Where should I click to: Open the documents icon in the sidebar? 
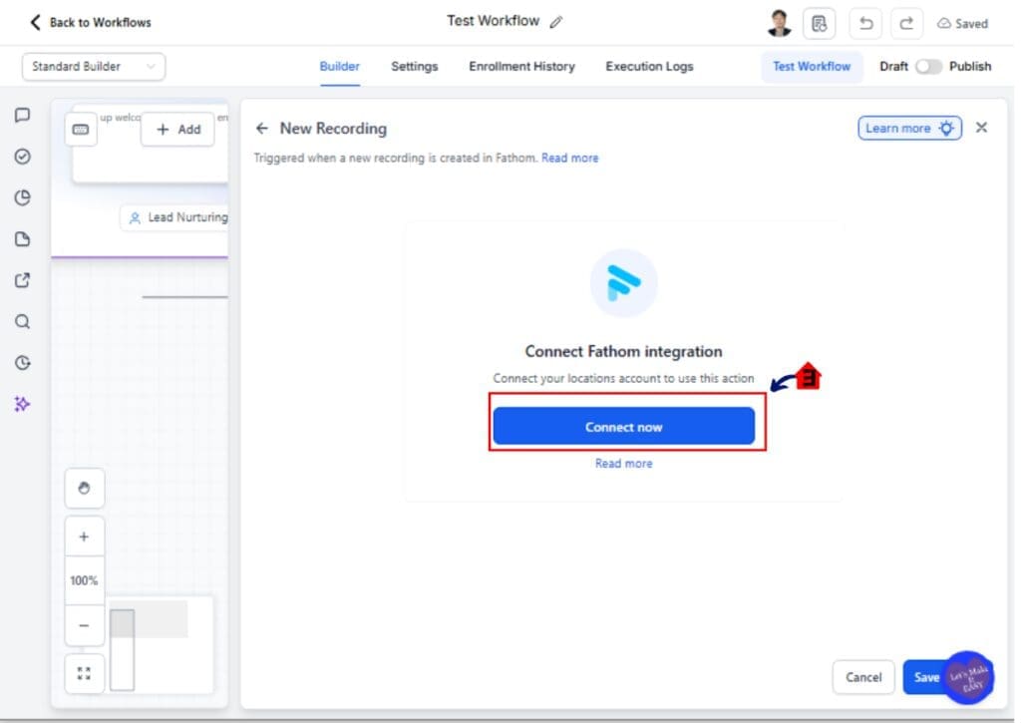[x=22, y=238]
